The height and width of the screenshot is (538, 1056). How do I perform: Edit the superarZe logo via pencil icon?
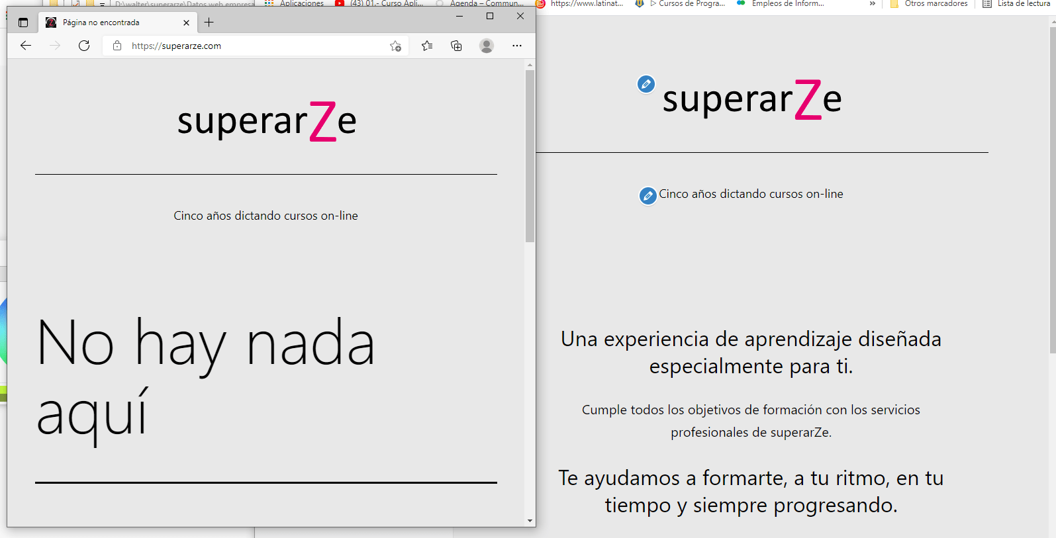point(646,84)
